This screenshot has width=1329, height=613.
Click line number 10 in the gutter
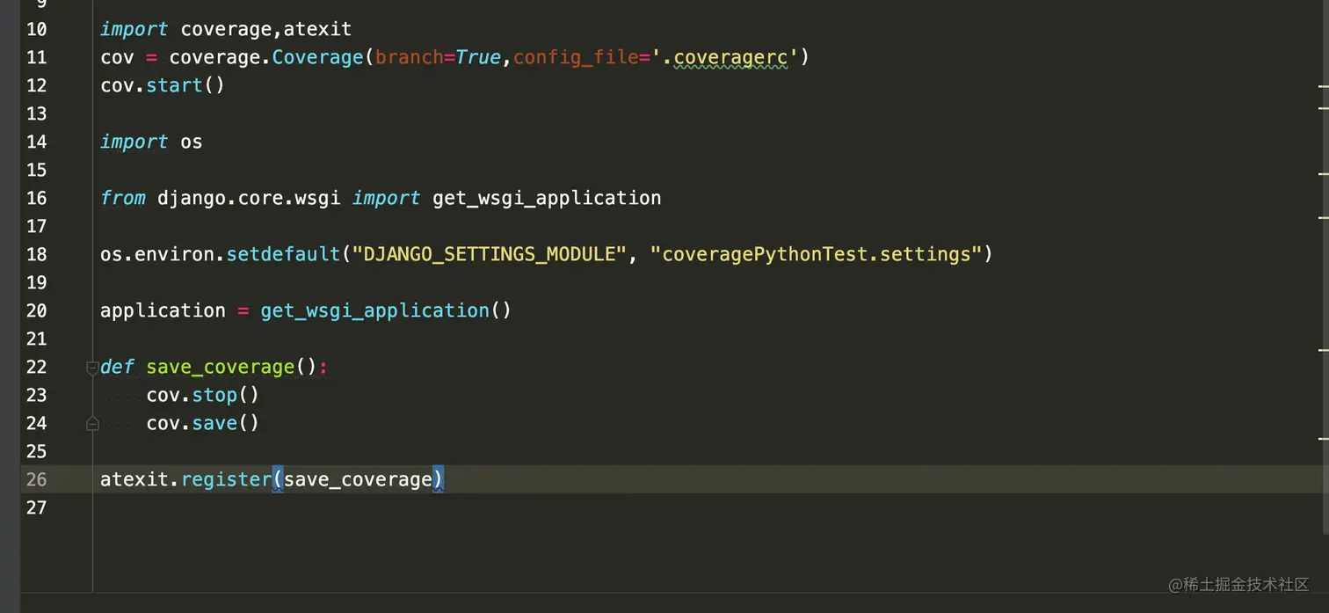tap(36, 29)
